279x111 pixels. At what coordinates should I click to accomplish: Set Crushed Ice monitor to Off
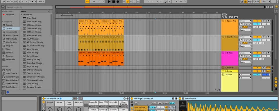coord(250,43)
